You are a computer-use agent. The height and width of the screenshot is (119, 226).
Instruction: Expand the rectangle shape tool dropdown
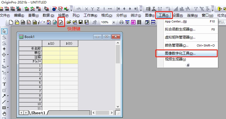pos(8,108)
